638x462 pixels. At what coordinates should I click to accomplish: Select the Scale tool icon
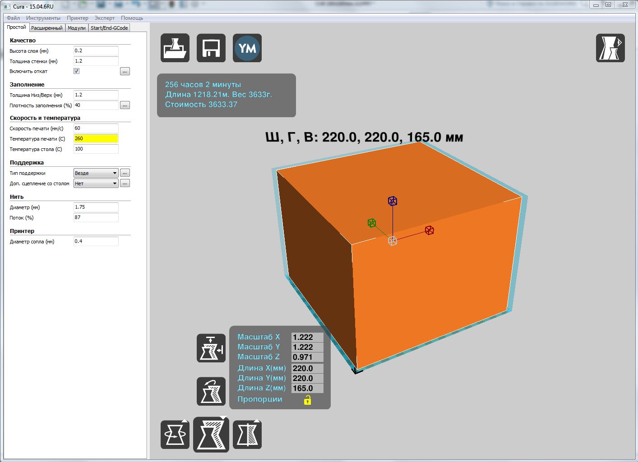(211, 435)
